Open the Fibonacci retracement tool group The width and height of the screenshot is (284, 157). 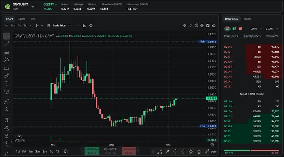[7, 52]
